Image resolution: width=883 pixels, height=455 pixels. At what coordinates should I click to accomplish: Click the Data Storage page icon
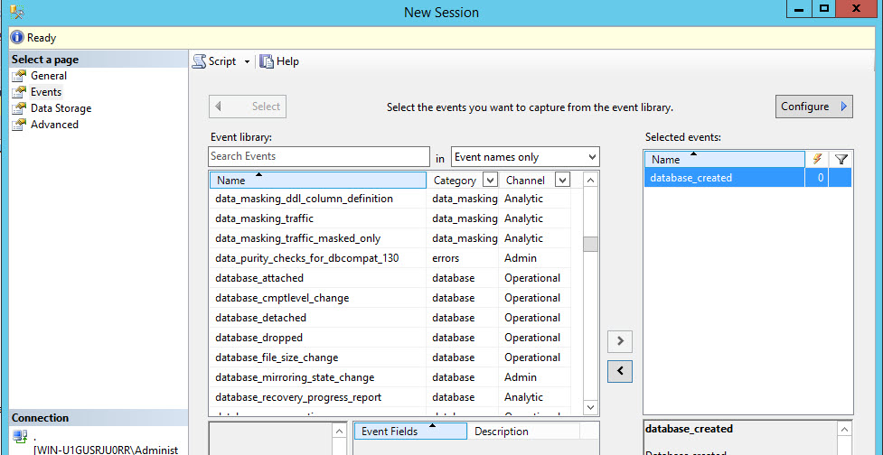tap(19, 108)
